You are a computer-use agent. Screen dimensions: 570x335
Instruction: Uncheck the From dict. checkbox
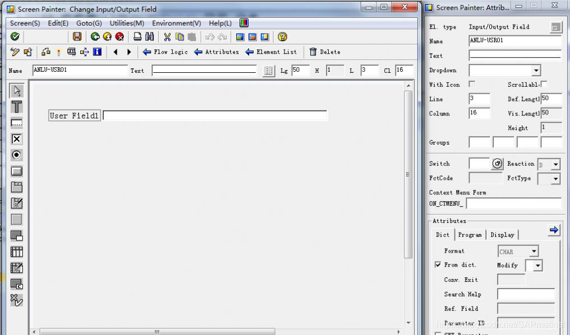click(x=438, y=265)
